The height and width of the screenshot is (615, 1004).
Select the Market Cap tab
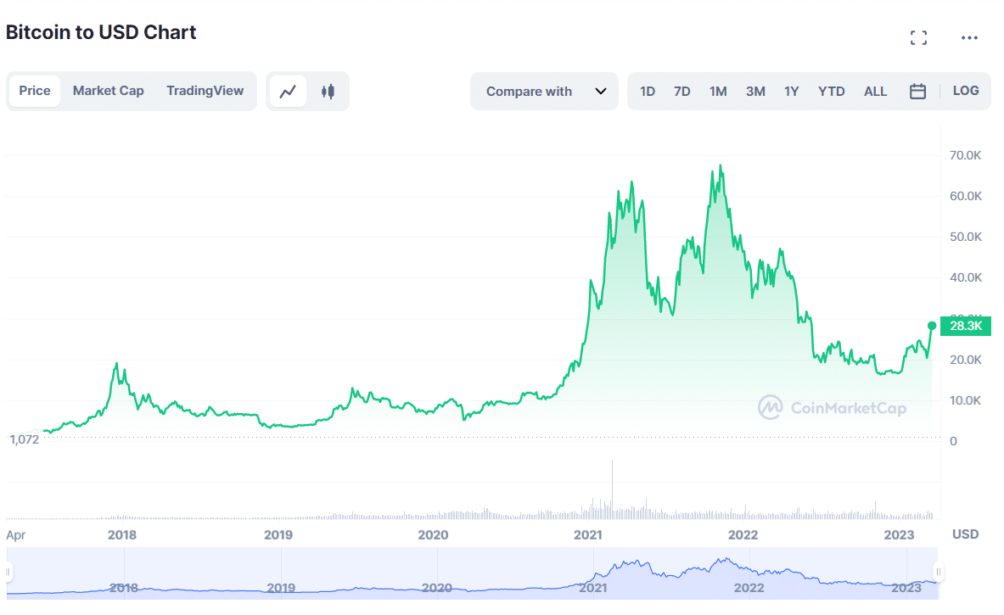pos(109,91)
